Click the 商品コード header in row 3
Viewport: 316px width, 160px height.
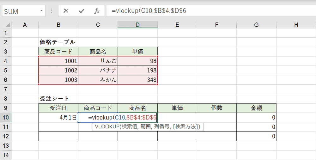(58, 52)
